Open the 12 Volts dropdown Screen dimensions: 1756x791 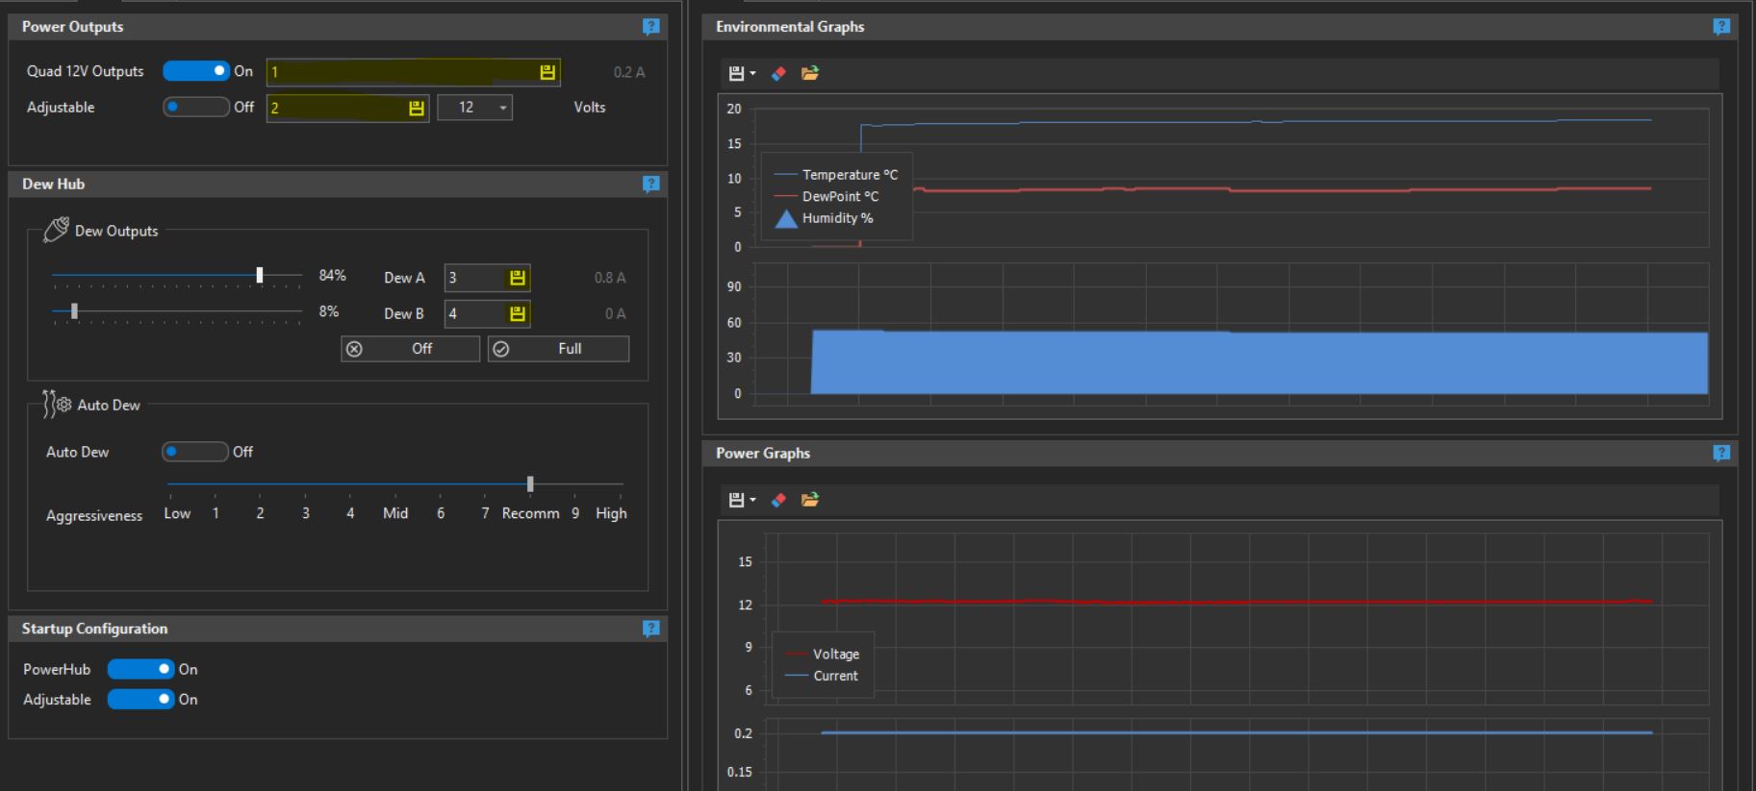pyautogui.click(x=474, y=108)
